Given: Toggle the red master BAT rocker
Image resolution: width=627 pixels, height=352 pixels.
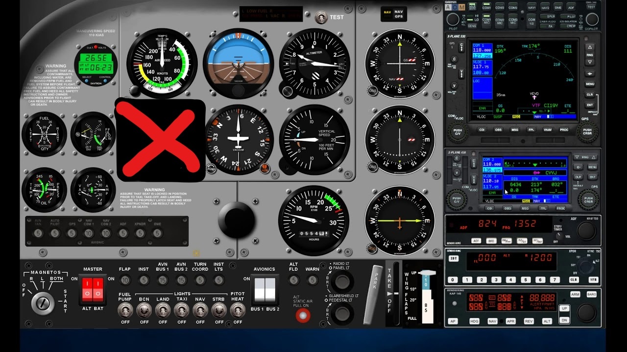Looking at the screenshot, I should click(98, 289).
